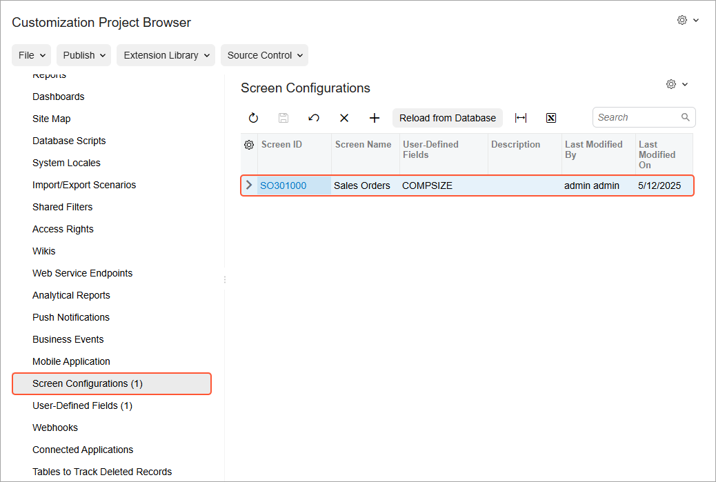Click into the Search field
This screenshot has height=482, width=716.
click(637, 117)
